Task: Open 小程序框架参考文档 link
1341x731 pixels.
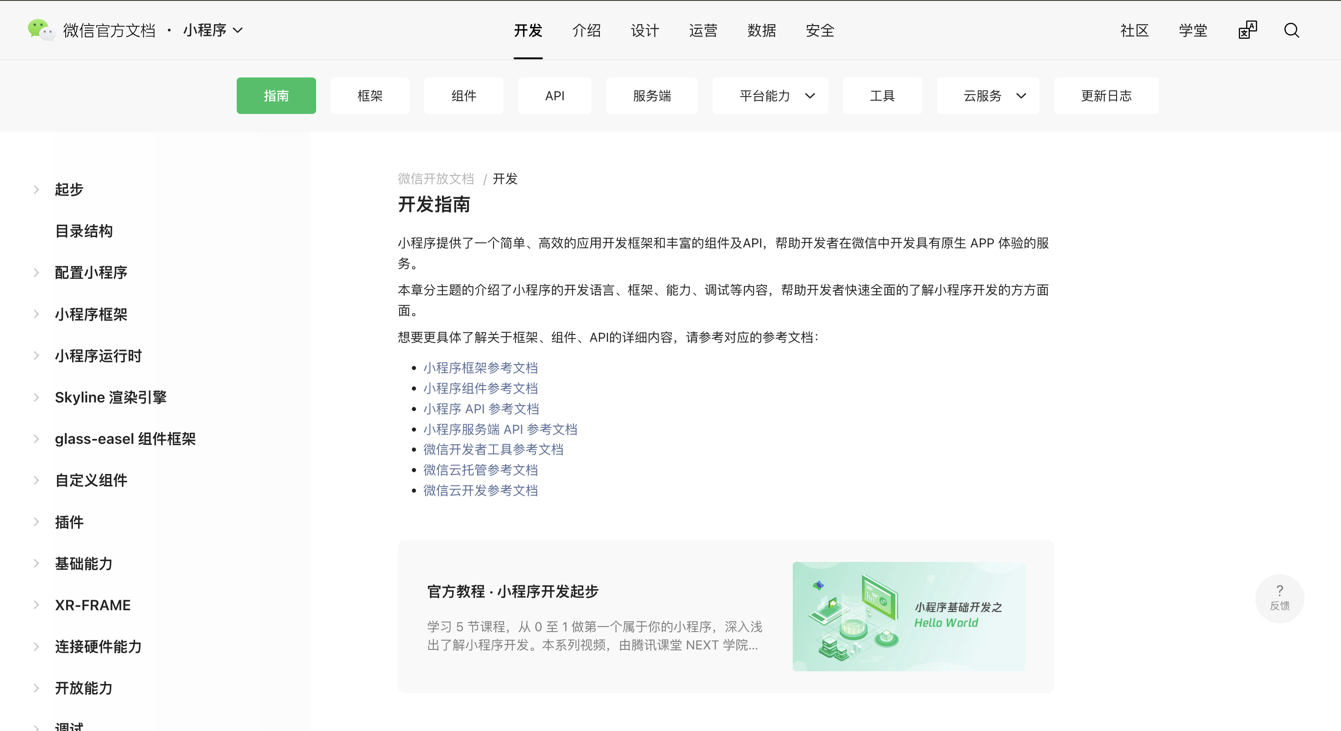Action: point(480,368)
